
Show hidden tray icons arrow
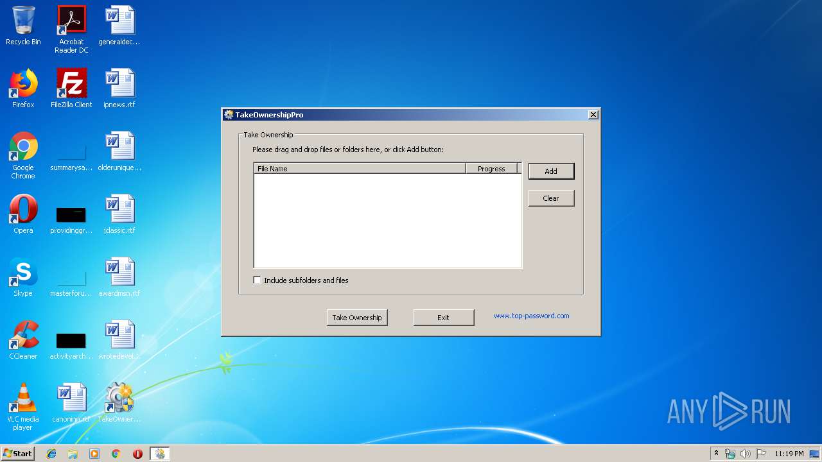716,453
